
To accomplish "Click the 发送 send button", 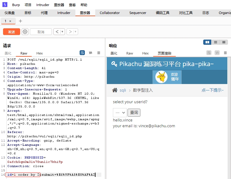I will click(x=12, y=32).
